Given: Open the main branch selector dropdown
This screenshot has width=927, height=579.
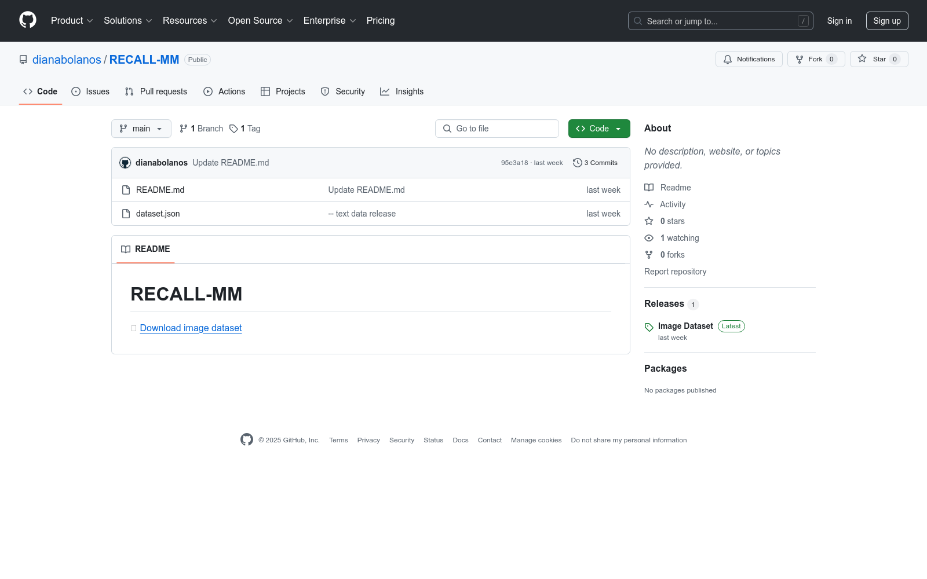Looking at the screenshot, I should pyautogui.click(x=141, y=129).
